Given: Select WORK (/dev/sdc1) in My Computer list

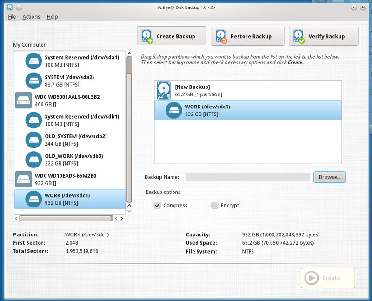Looking at the screenshot, I should [70, 199].
